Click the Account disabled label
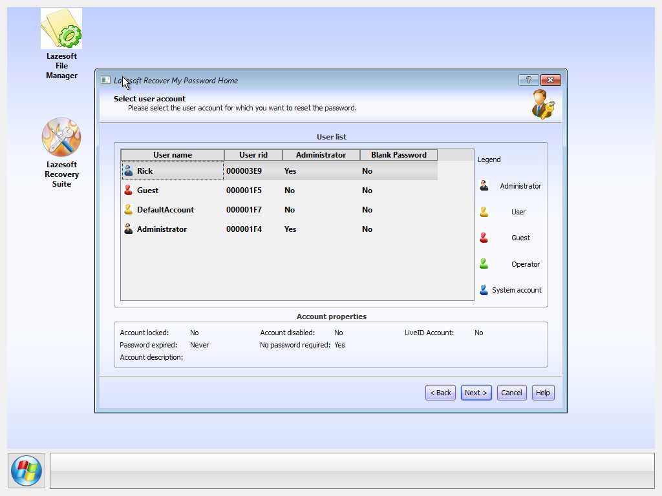 [288, 333]
